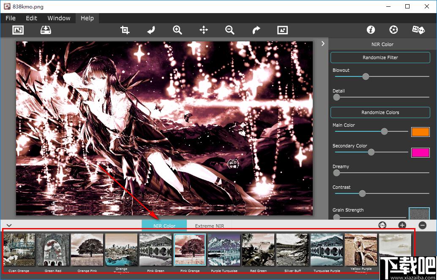Click the Detail slider handle
Viewport: 437px width, 280px height.
[337, 97]
